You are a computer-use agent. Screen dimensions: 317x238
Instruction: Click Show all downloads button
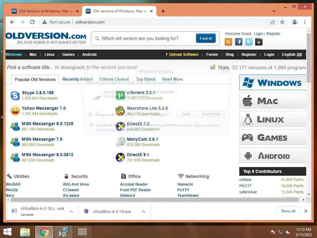[288, 211]
